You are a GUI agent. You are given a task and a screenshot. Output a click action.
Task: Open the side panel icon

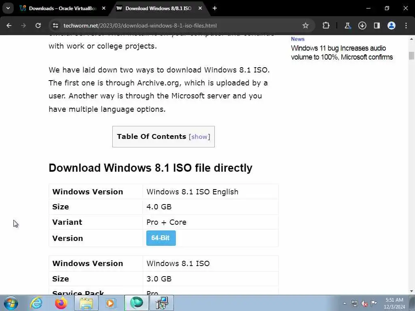click(377, 26)
